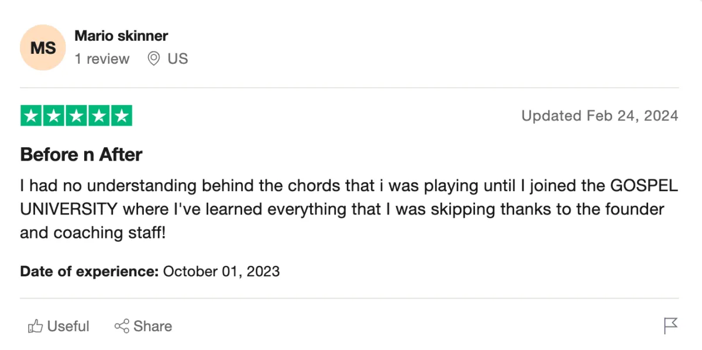702x350 pixels.
Task: Click the first green rating star
Action: click(32, 116)
